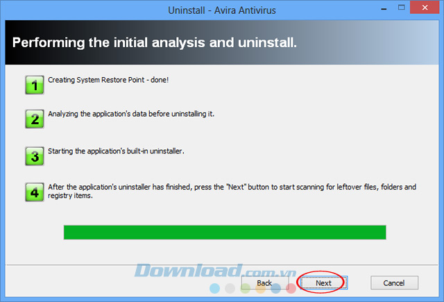Click the 'Performing the initial analysis' heading
444x302 pixels.
coord(155,43)
